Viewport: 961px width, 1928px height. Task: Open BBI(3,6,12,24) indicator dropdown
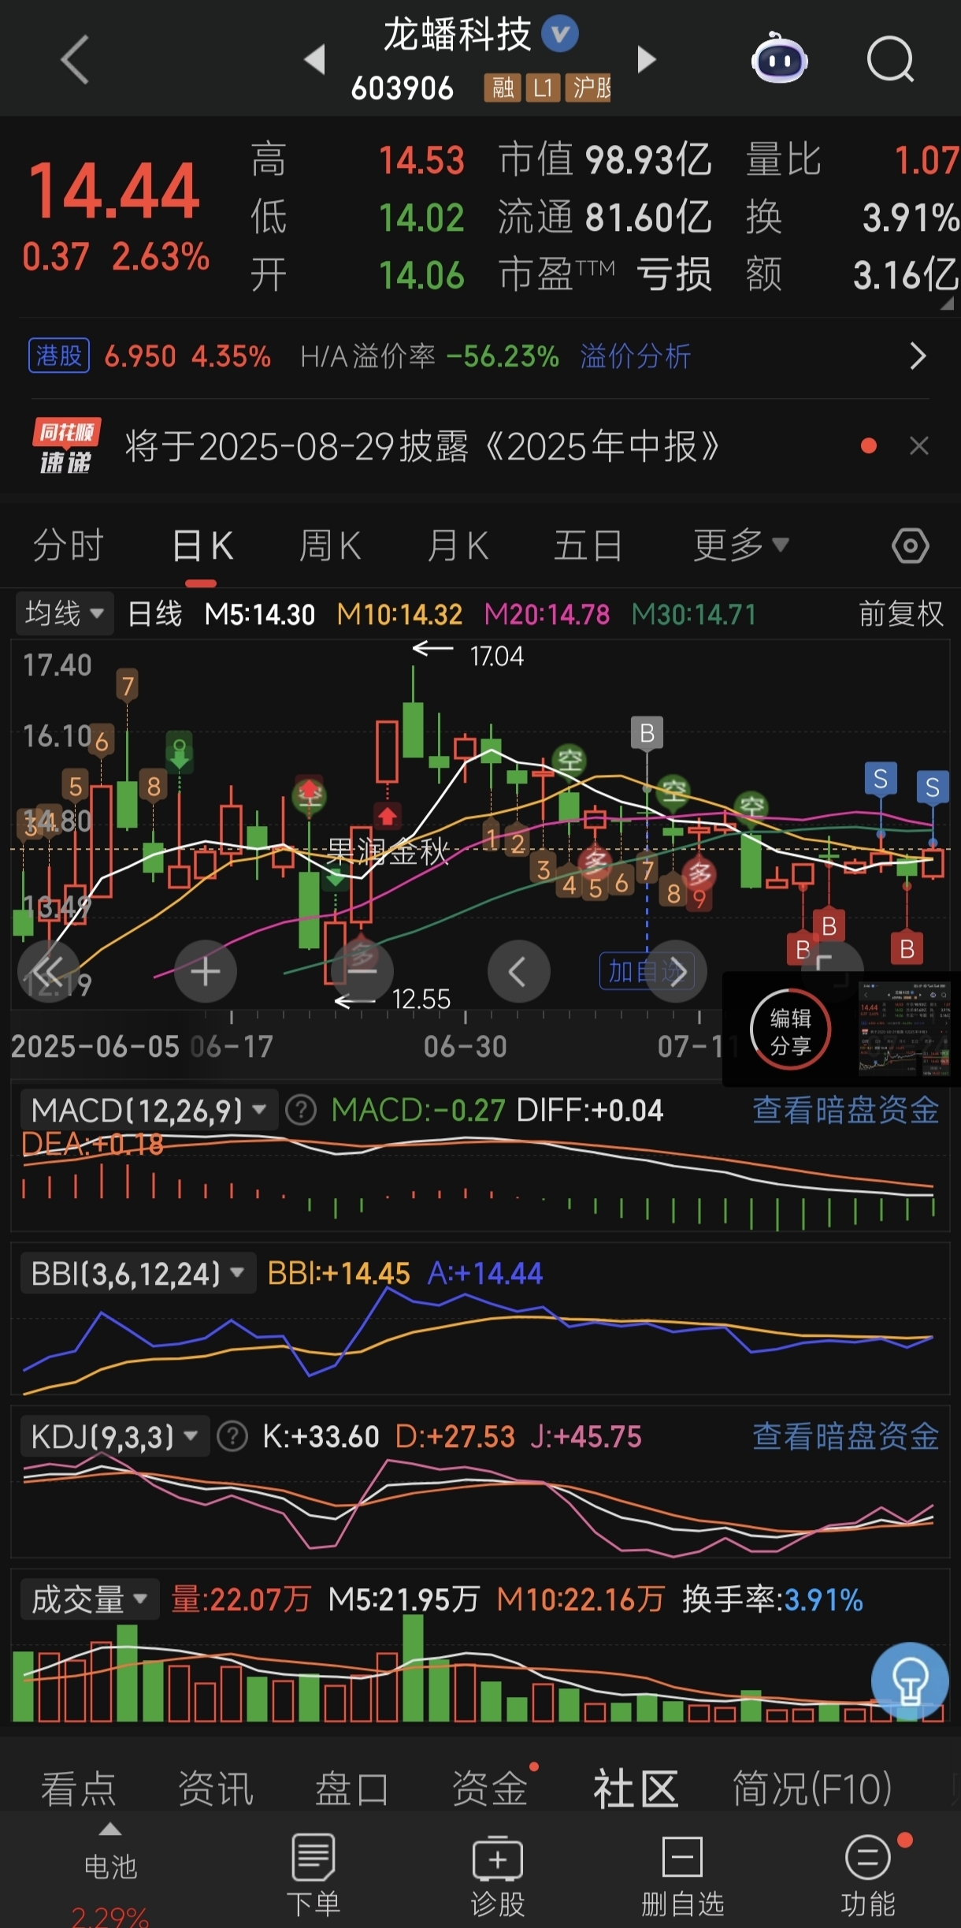tap(138, 1273)
